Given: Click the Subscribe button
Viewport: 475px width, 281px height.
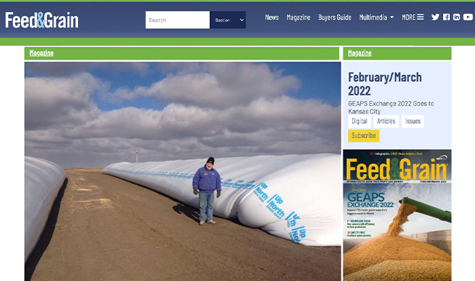Looking at the screenshot, I should click(x=364, y=135).
